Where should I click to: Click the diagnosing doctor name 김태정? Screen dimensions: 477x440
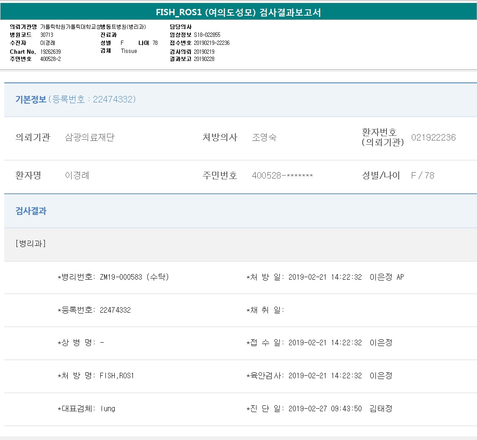coord(381,409)
